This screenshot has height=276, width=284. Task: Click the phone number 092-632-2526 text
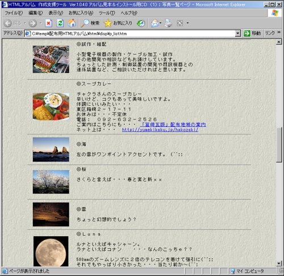(x=127, y=120)
